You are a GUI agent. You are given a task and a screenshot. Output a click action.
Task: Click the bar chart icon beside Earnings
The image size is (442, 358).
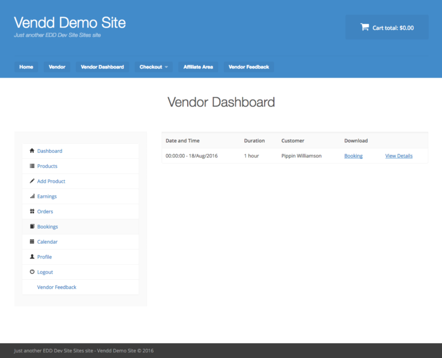pyautogui.click(x=32, y=196)
